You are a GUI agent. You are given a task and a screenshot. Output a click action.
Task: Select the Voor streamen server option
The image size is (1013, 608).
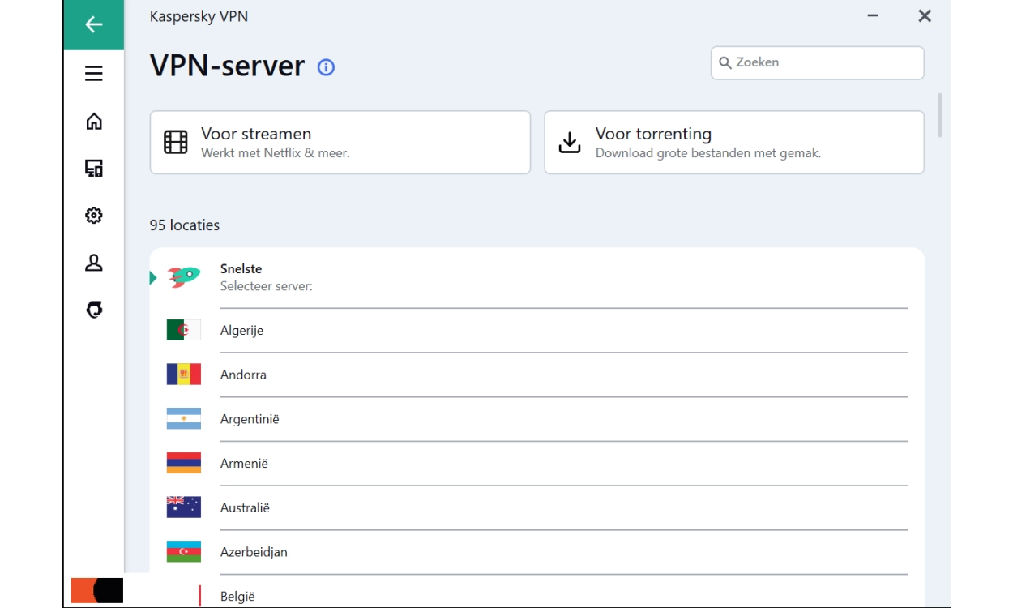(x=340, y=143)
